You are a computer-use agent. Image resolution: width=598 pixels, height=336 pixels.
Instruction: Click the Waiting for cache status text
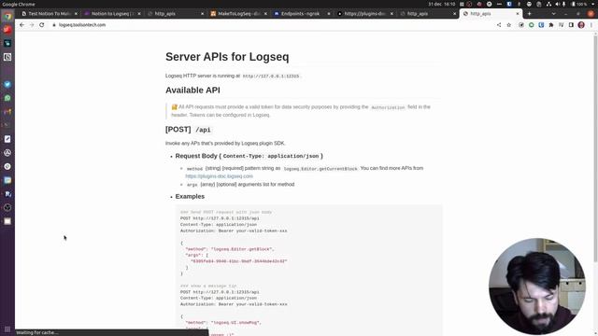click(x=37, y=332)
